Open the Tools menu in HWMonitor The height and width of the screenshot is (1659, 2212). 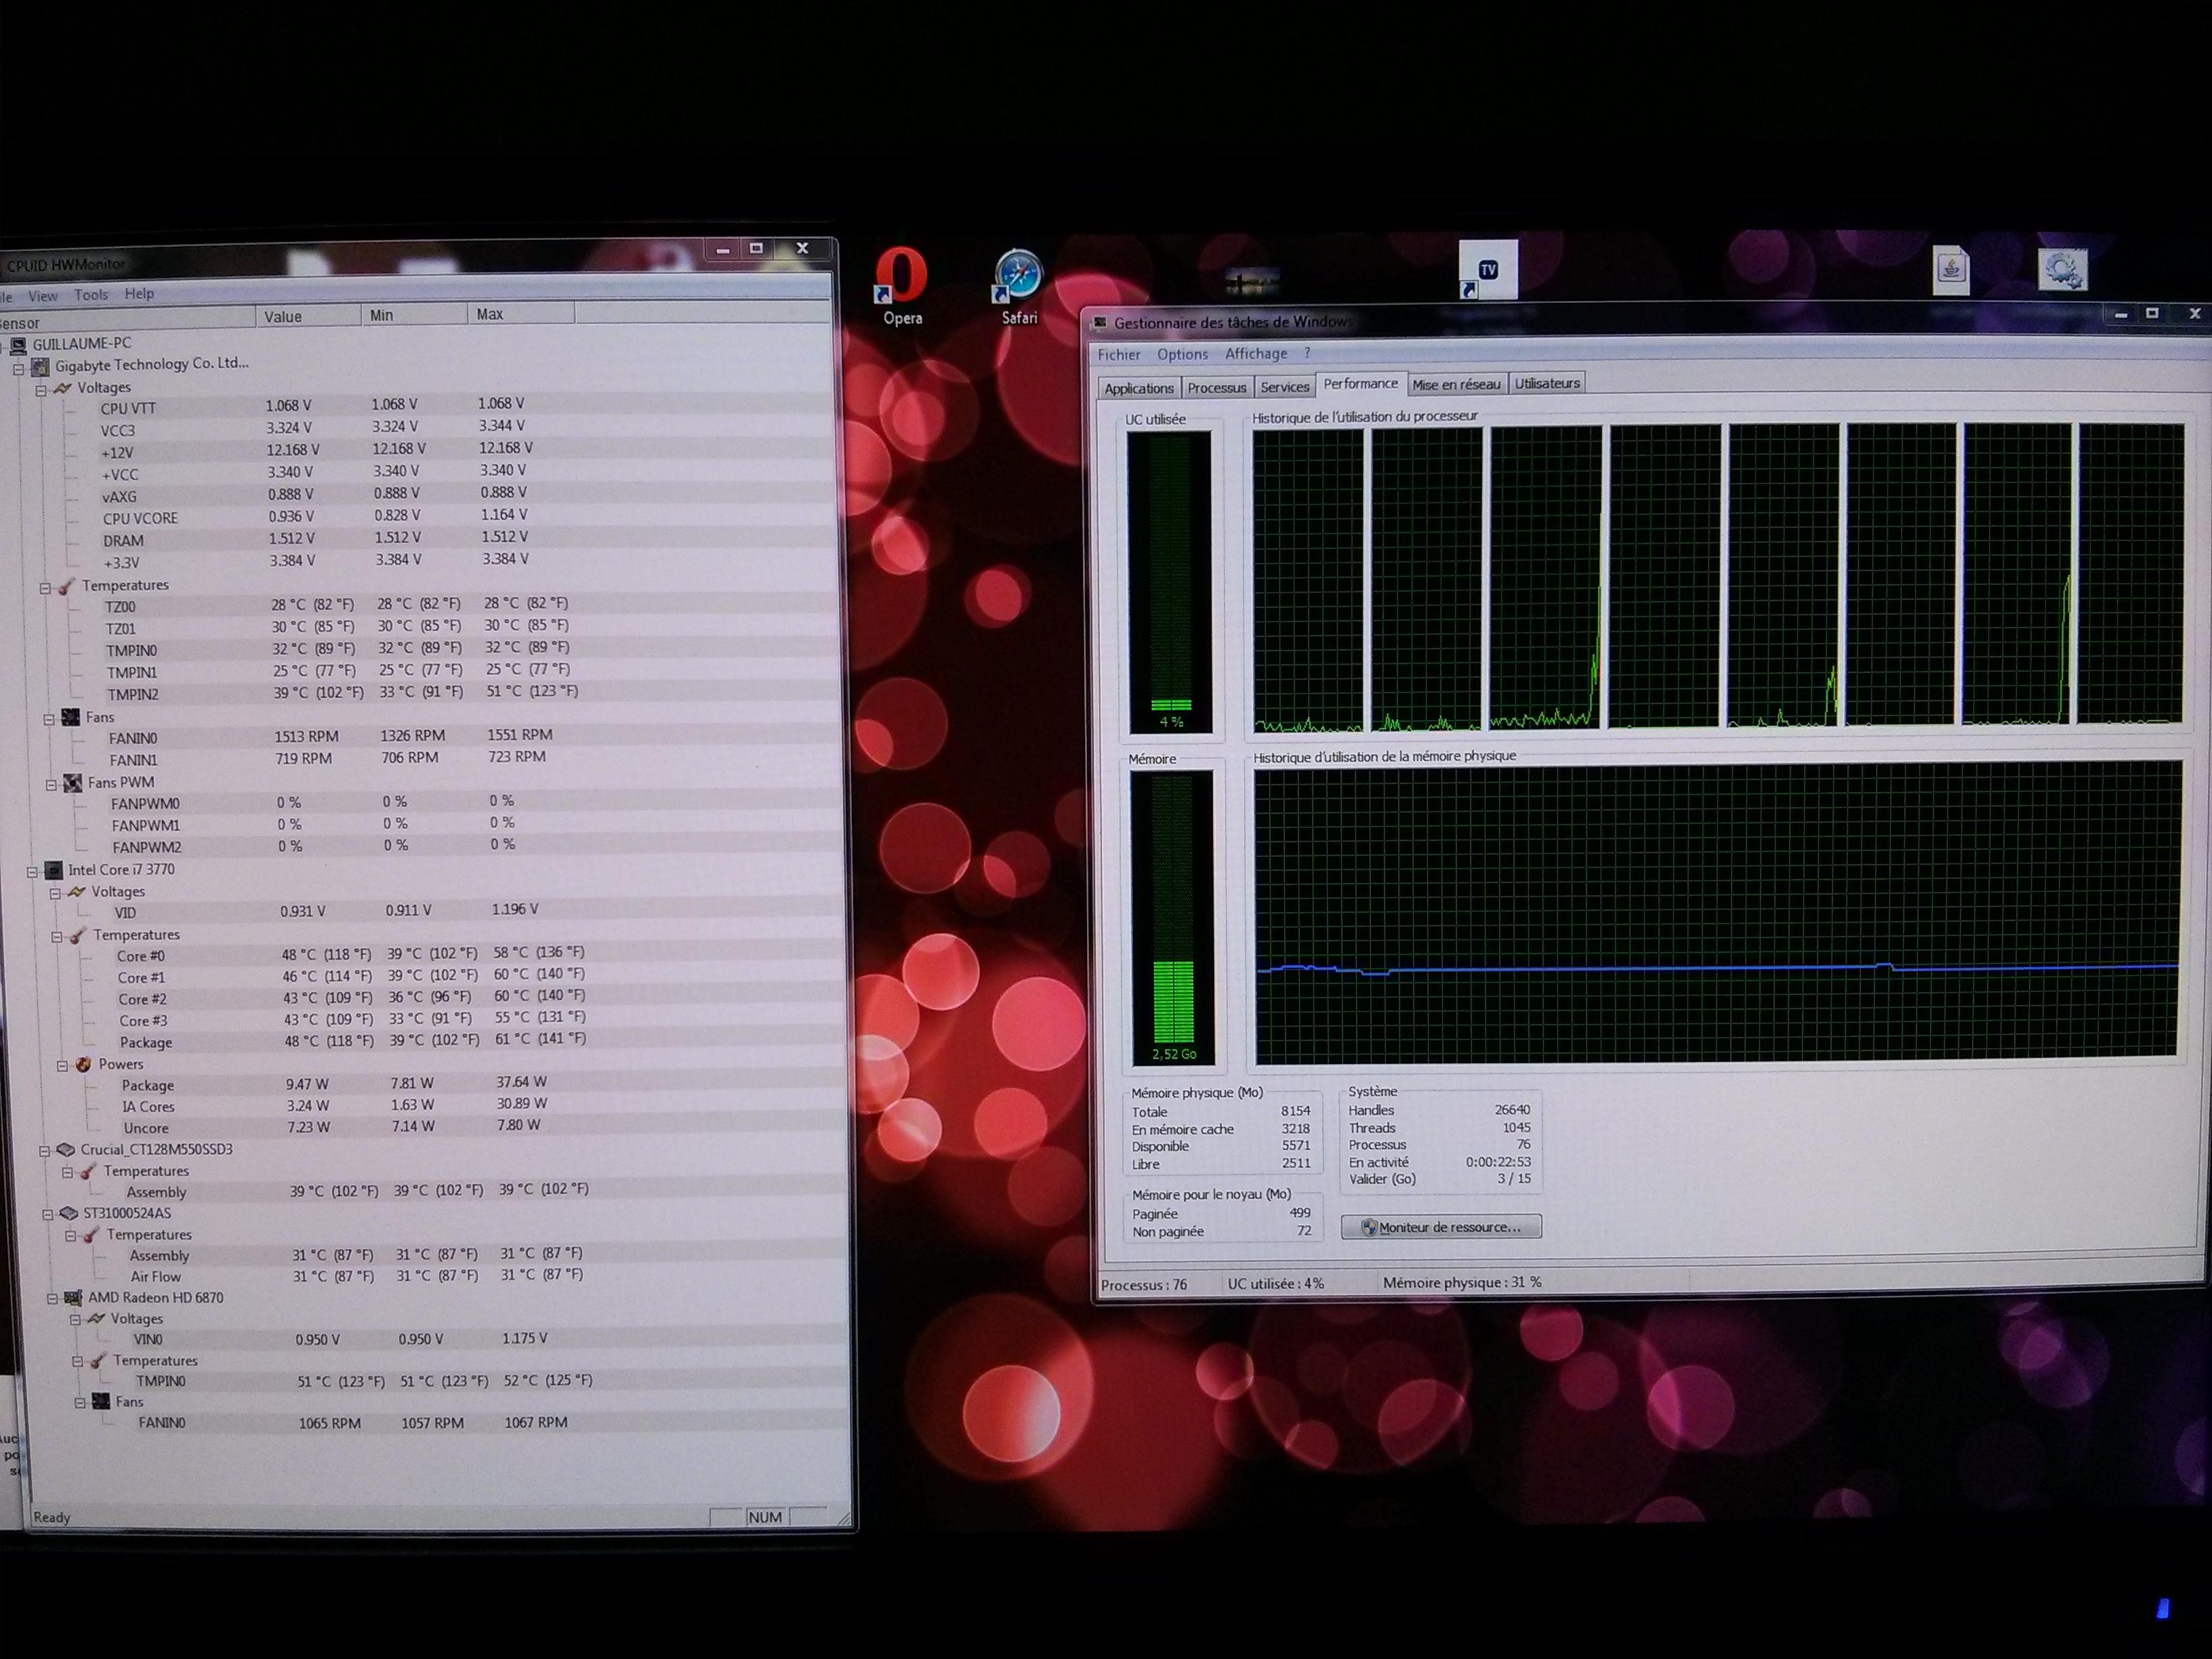91,295
